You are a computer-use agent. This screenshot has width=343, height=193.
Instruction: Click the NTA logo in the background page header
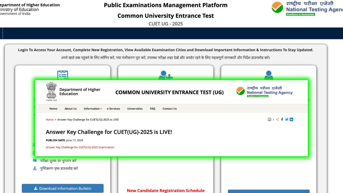click(307, 9)
